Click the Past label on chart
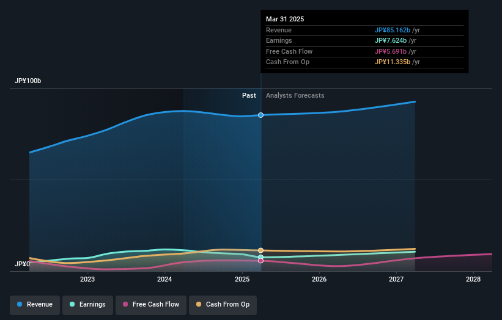Viewport: 502px width, 320px height. tap(249, 96)
